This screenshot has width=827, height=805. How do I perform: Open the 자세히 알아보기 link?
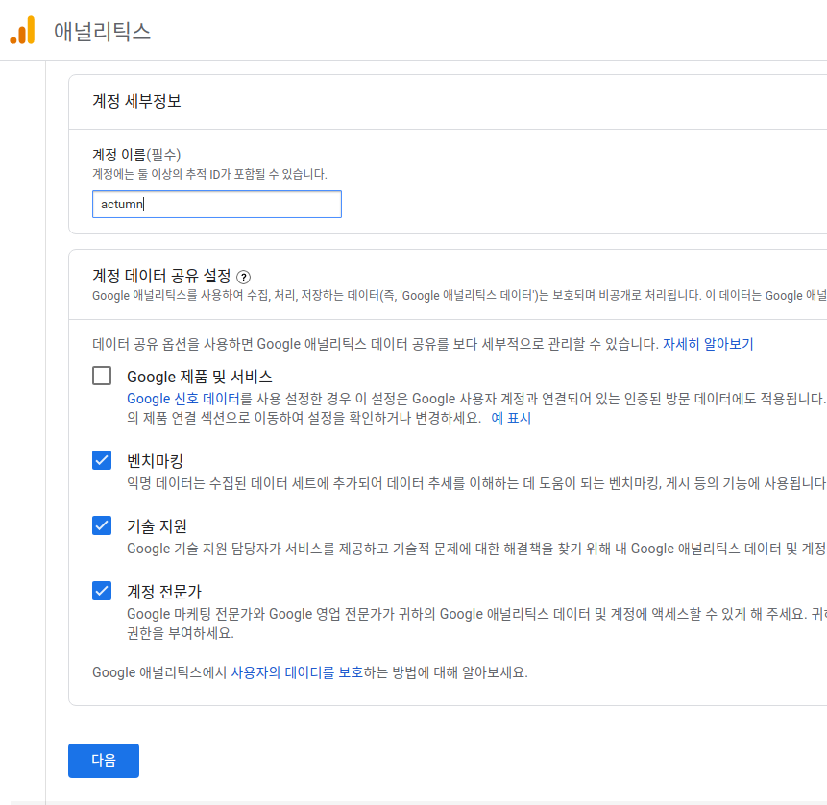[708, 344]
